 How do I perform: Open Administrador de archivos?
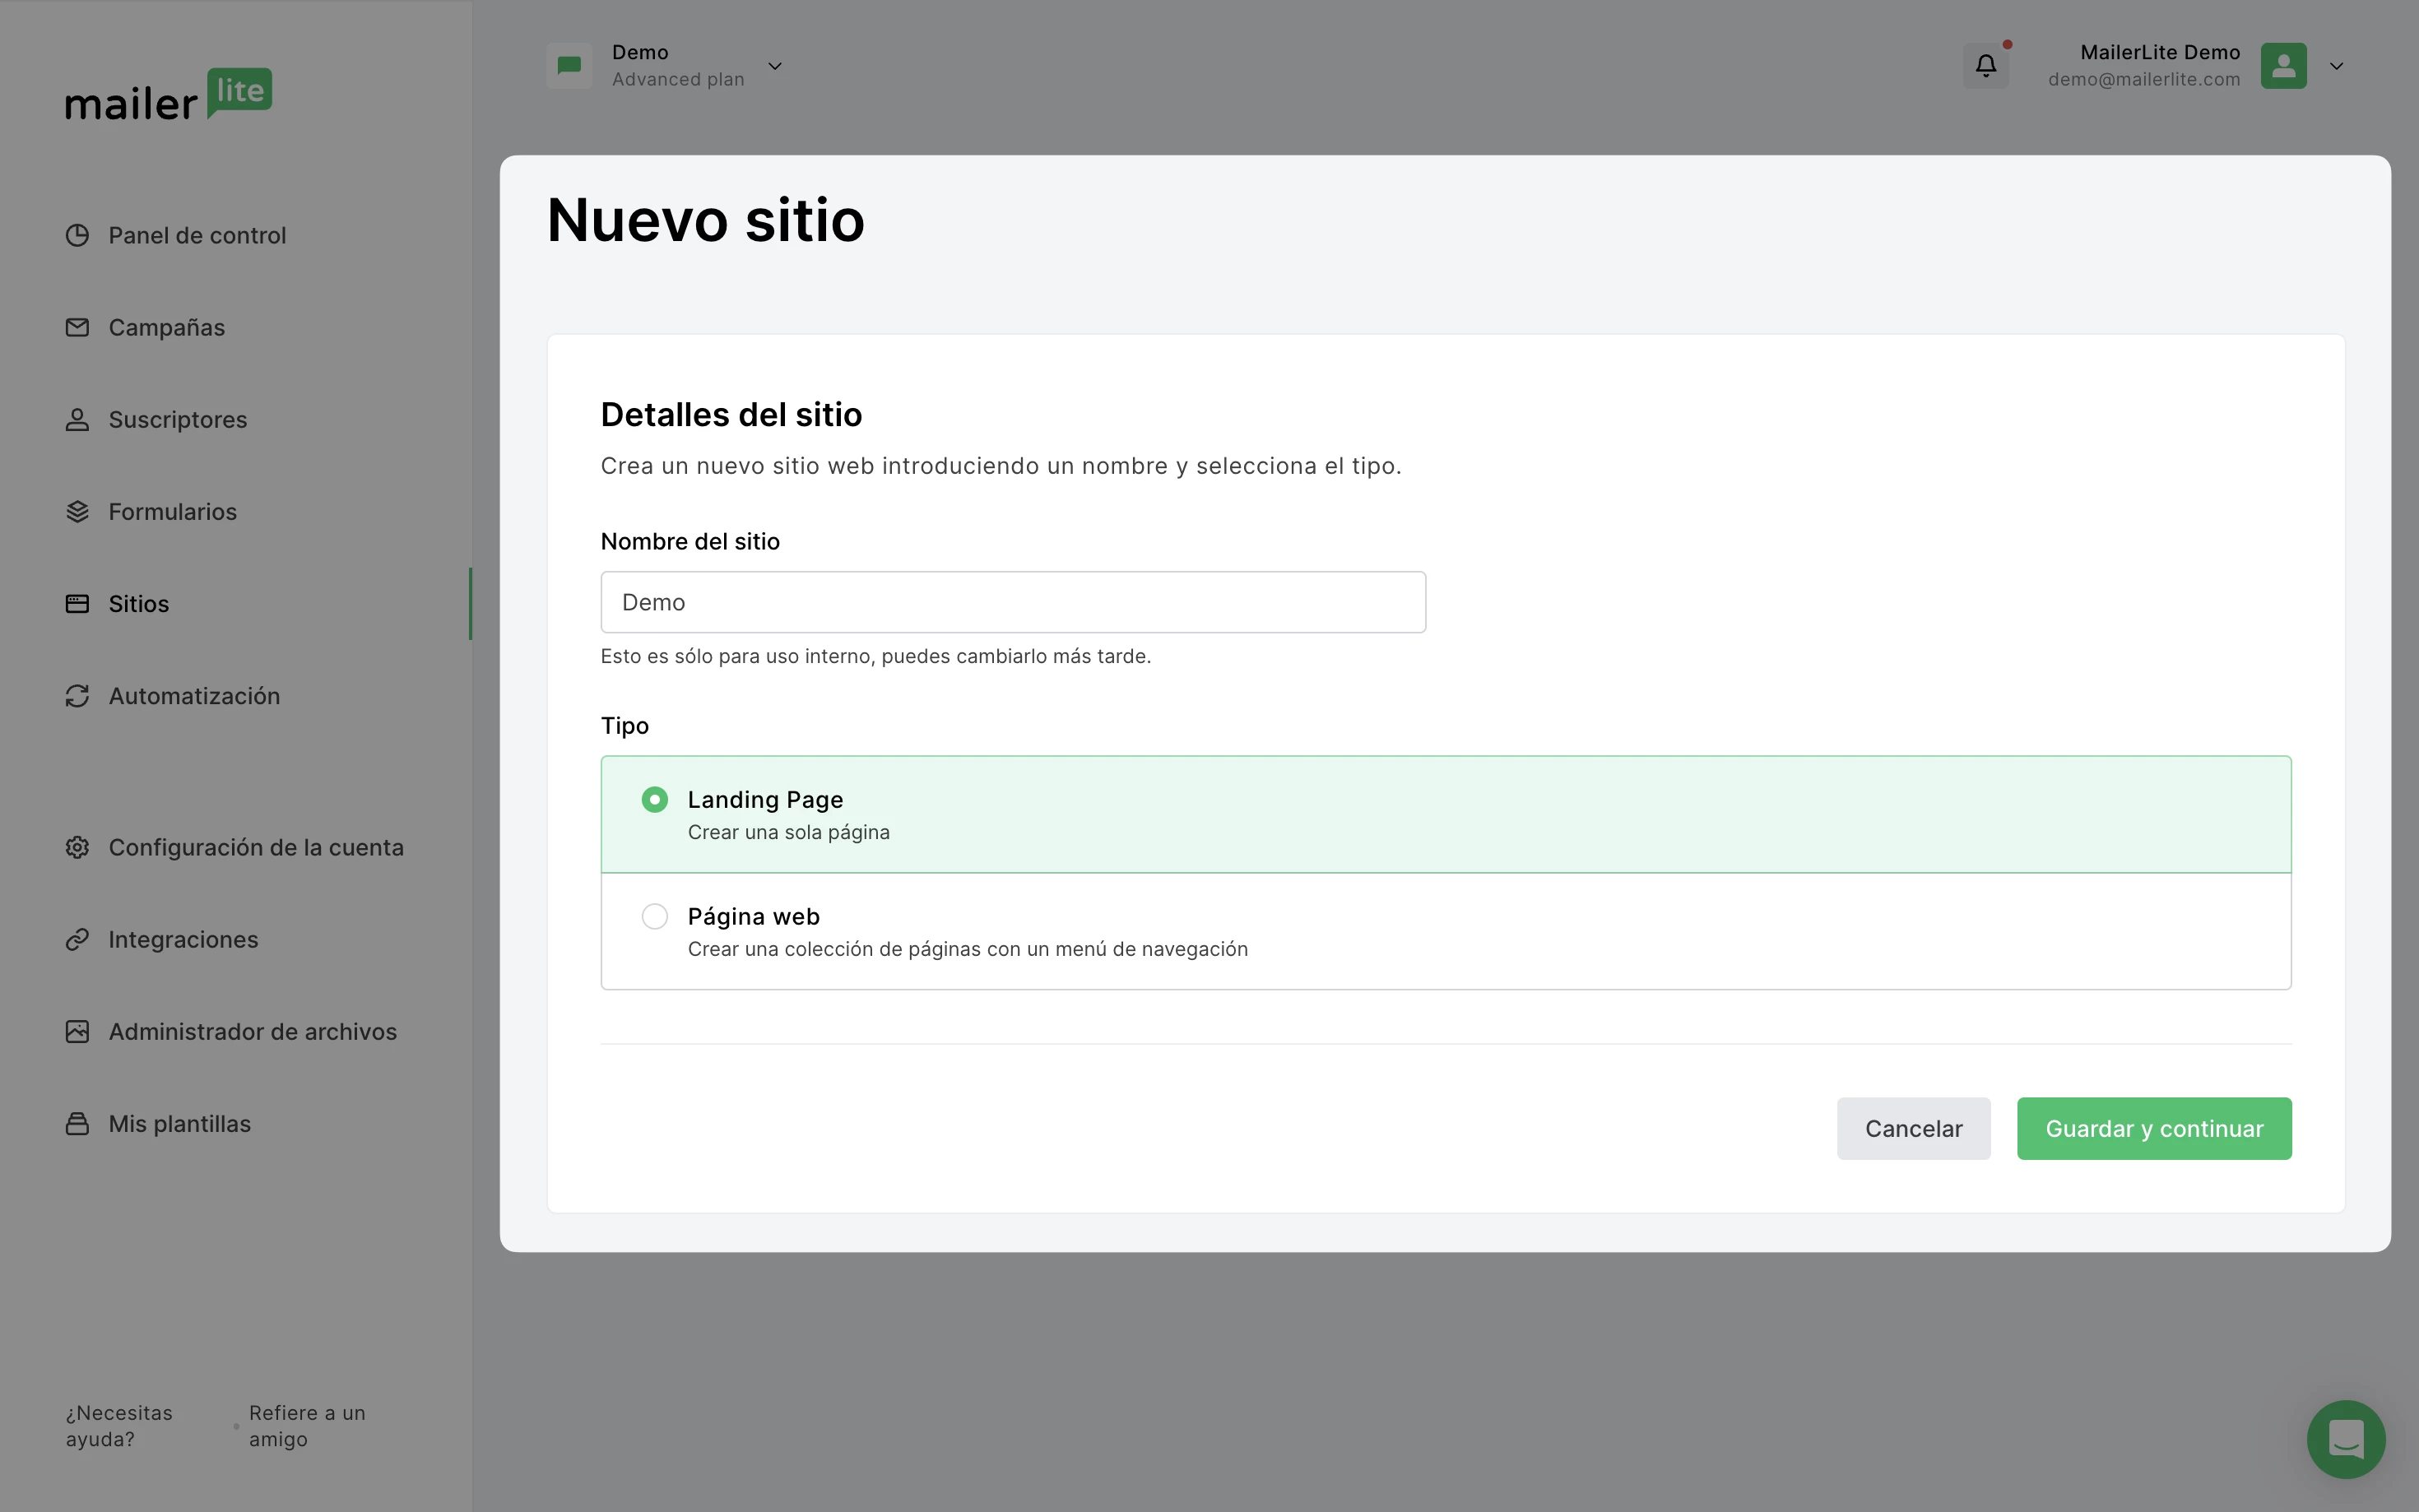click(252, 1031)
